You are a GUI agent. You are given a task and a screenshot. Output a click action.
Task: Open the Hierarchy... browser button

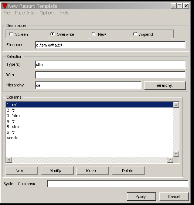[165, 85]
